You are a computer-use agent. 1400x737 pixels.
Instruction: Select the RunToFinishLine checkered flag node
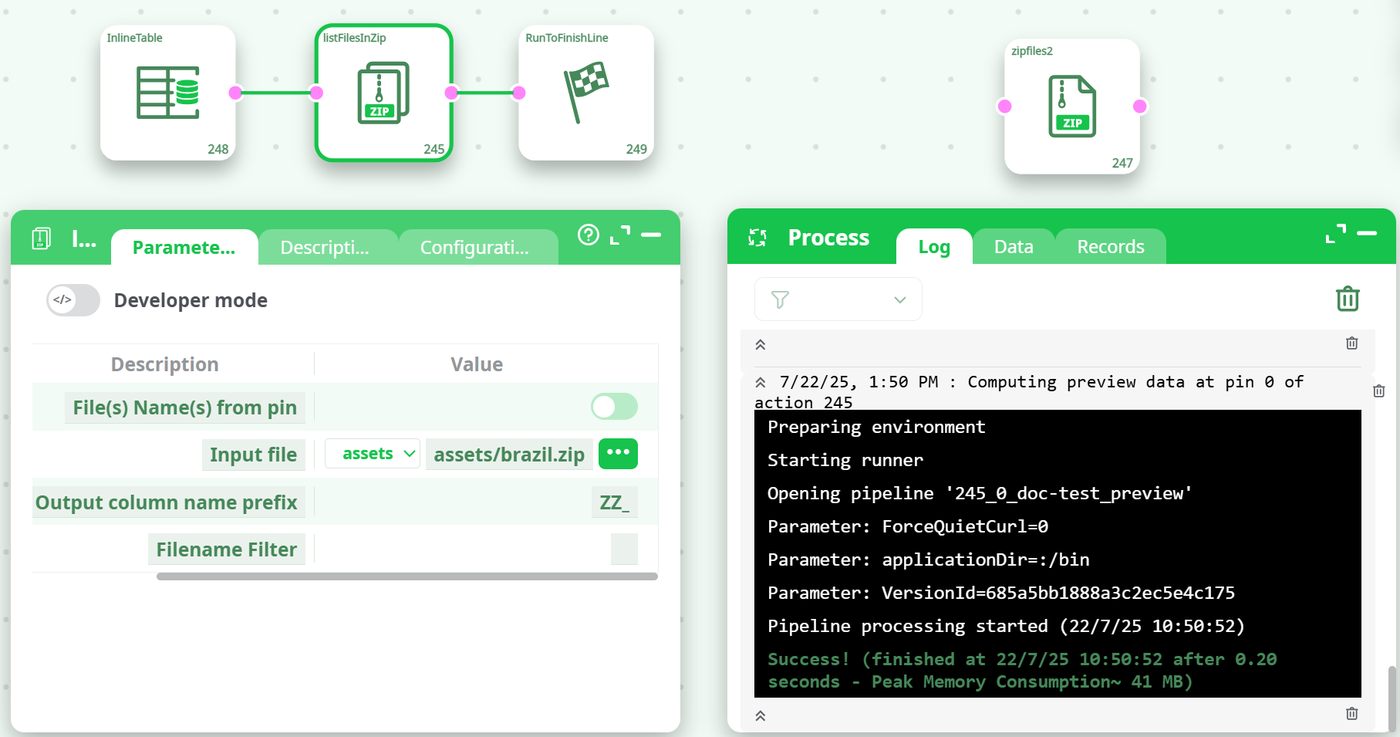coord(586,93)
